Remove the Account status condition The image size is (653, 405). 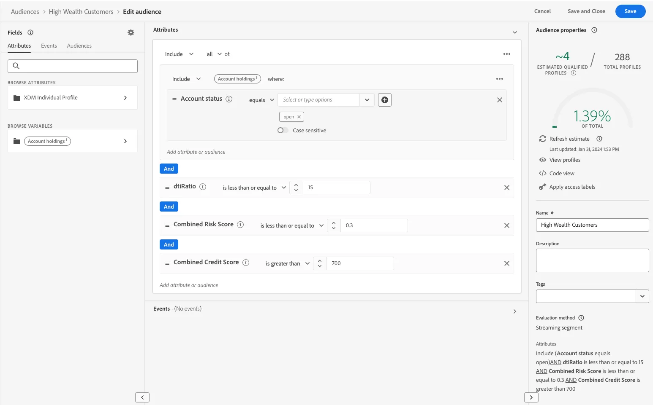(500, 100)
